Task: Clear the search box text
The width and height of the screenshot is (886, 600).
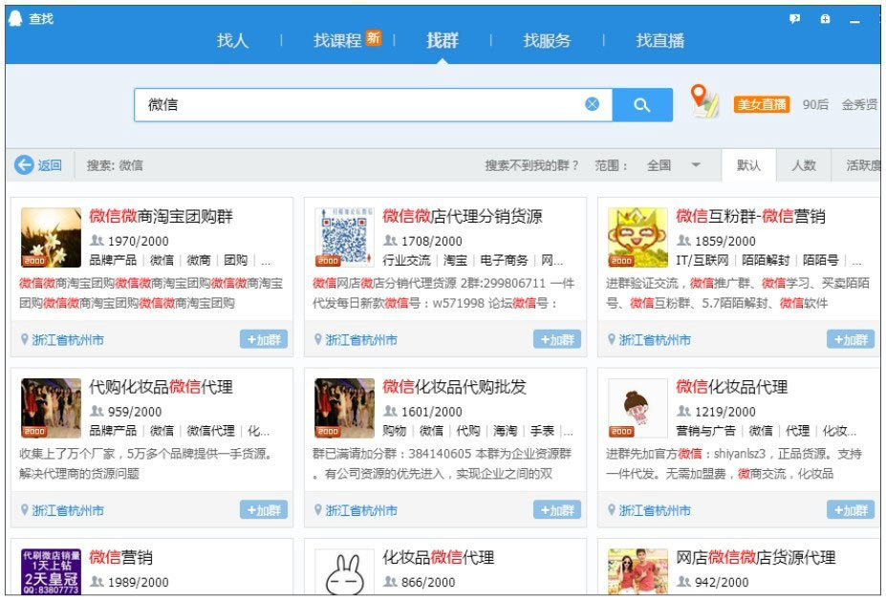Action: [592, 104]
